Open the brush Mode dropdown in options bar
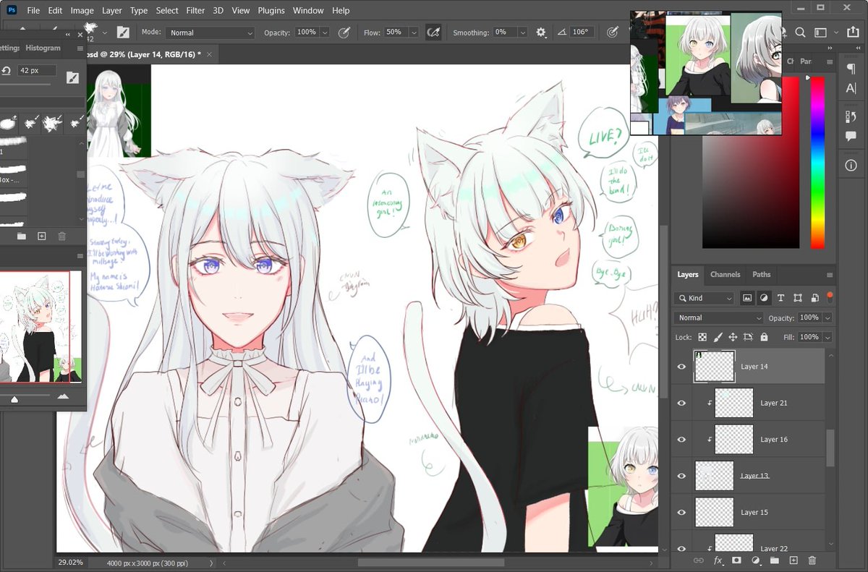Viewport: 868px width, 572px height. [x=210, y=33]
